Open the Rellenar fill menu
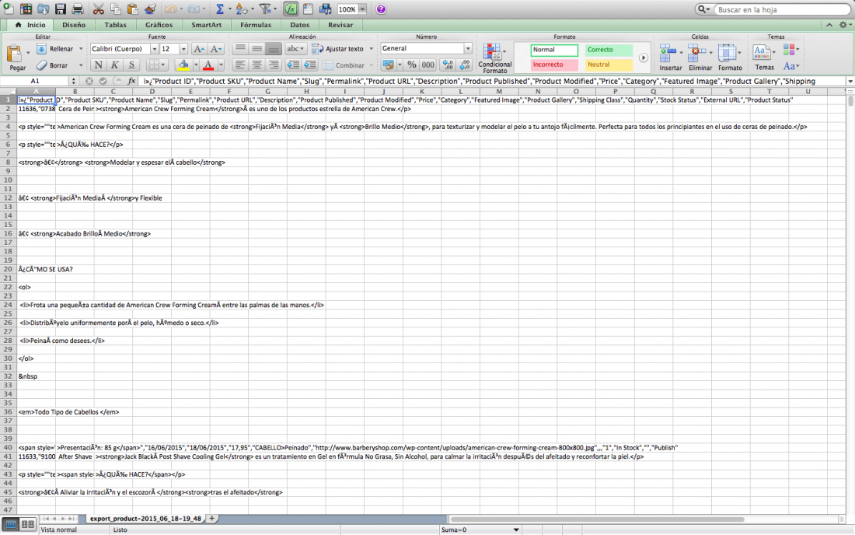Viewport: 855px width, 535px height. tap(59, 48)
